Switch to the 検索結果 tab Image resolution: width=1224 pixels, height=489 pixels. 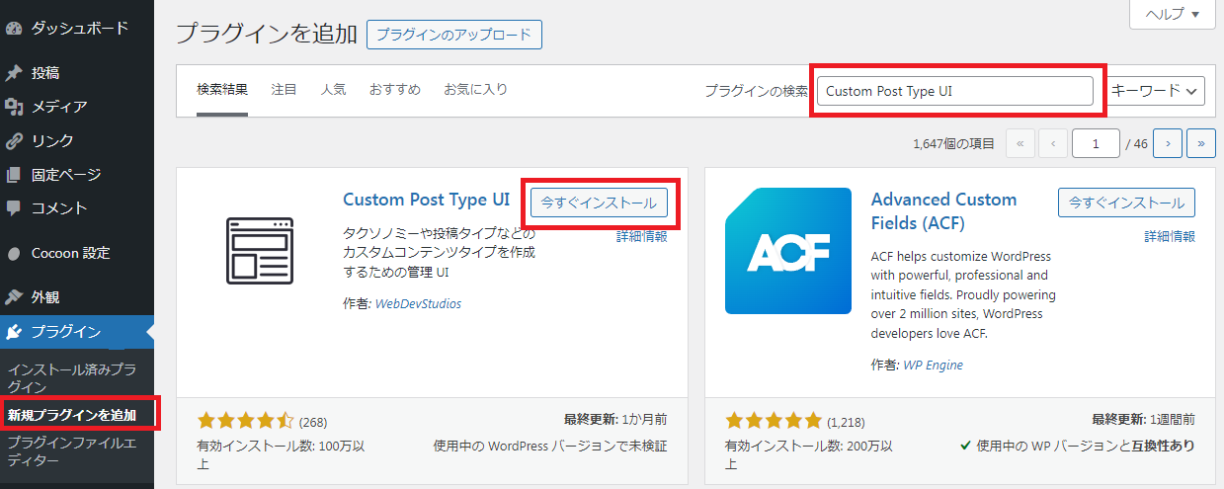pyautogui.click(x=222, y=90)
